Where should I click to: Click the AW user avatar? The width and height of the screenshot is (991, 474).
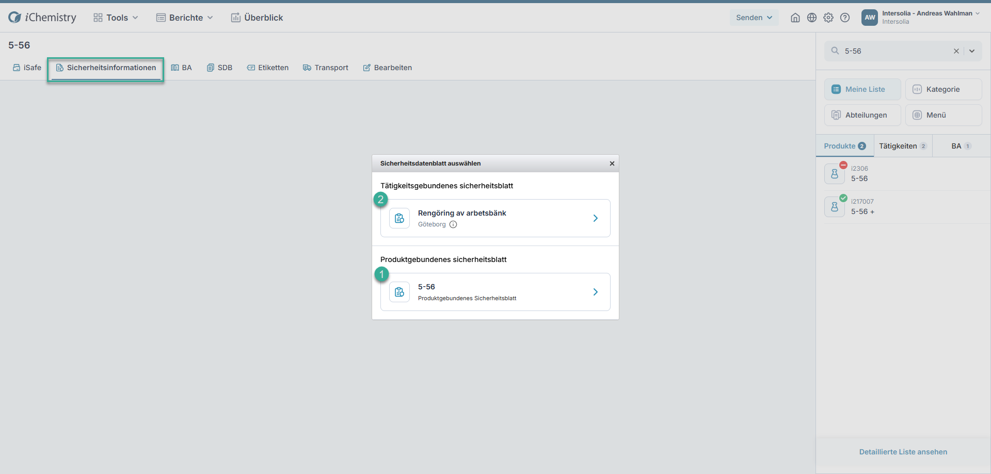pos(870,18)
